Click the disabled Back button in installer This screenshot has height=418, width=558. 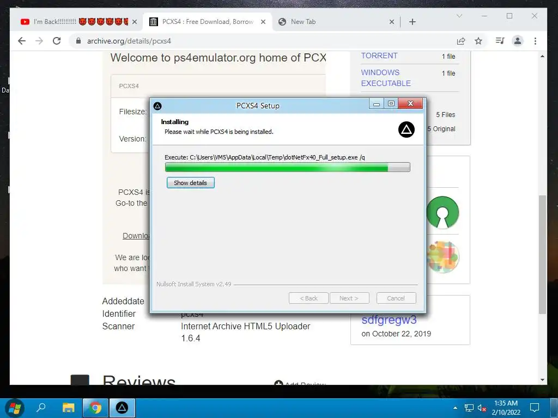click(308, 298)
